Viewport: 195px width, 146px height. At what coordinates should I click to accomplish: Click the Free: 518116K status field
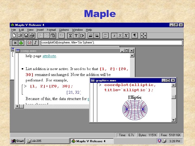pos(171,135)
